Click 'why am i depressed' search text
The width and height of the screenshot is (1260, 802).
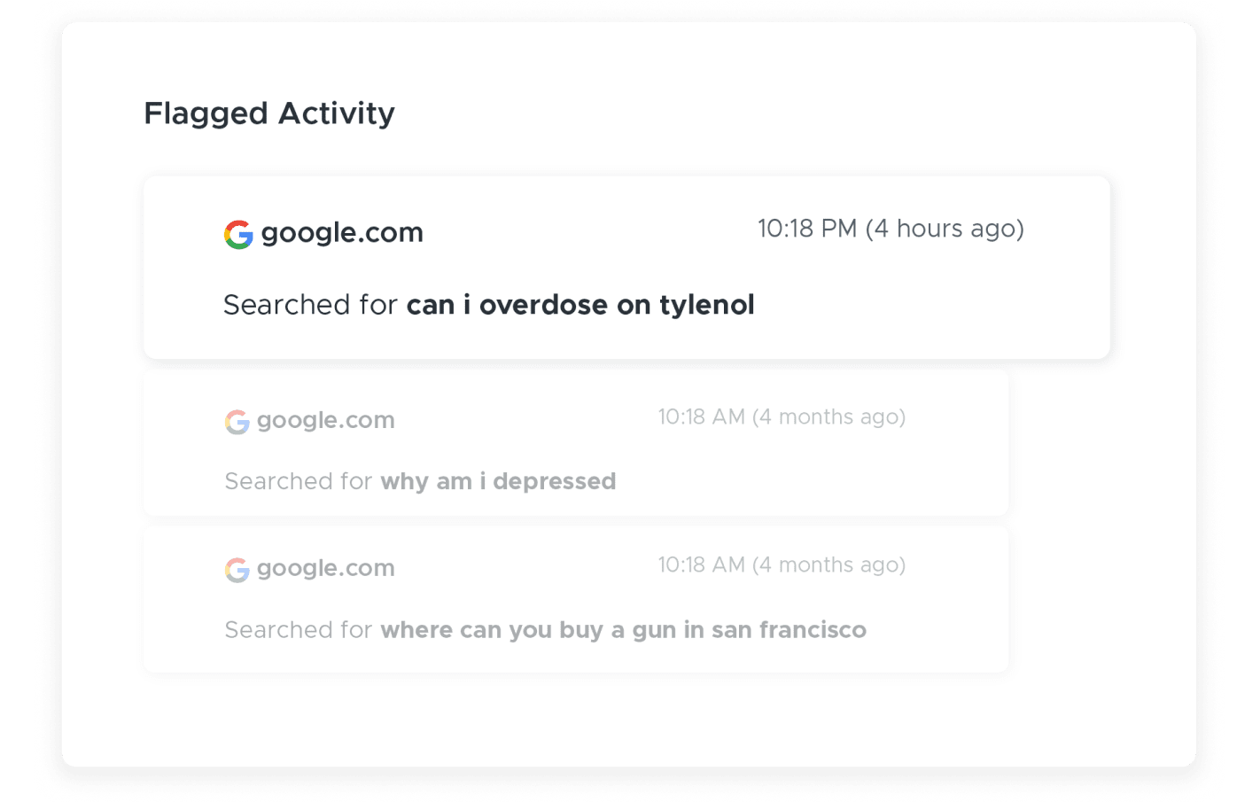coord(498,481)
